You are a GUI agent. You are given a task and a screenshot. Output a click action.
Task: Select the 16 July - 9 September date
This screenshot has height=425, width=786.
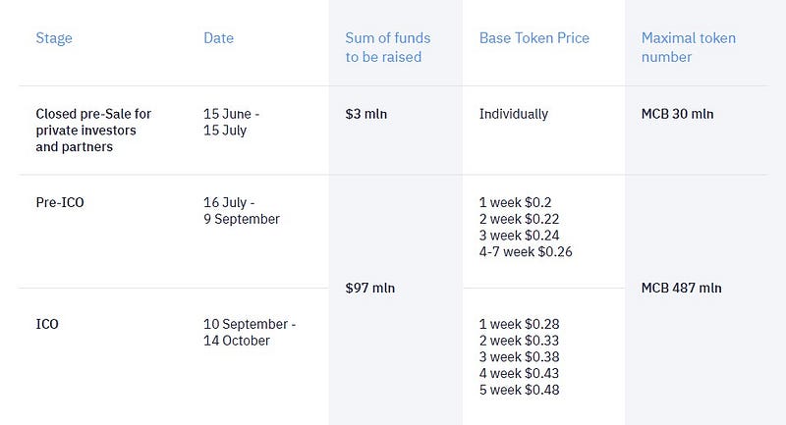click(241, 210)
